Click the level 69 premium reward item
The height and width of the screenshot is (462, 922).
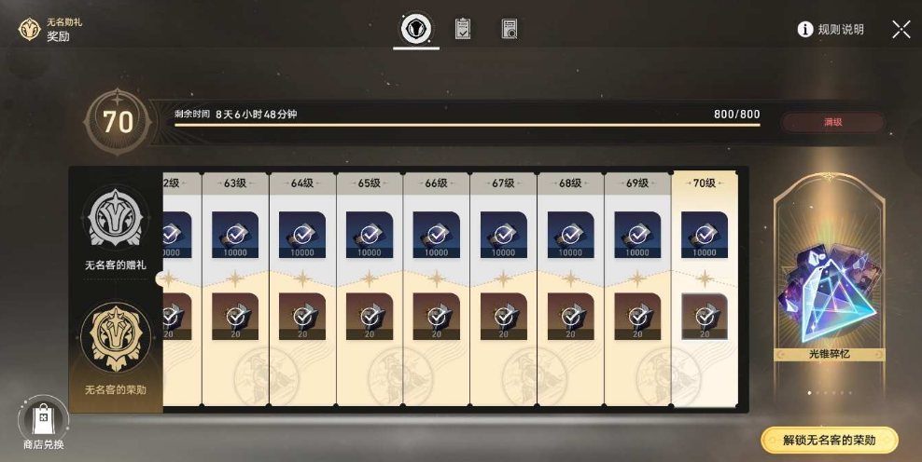pos(637,317)
